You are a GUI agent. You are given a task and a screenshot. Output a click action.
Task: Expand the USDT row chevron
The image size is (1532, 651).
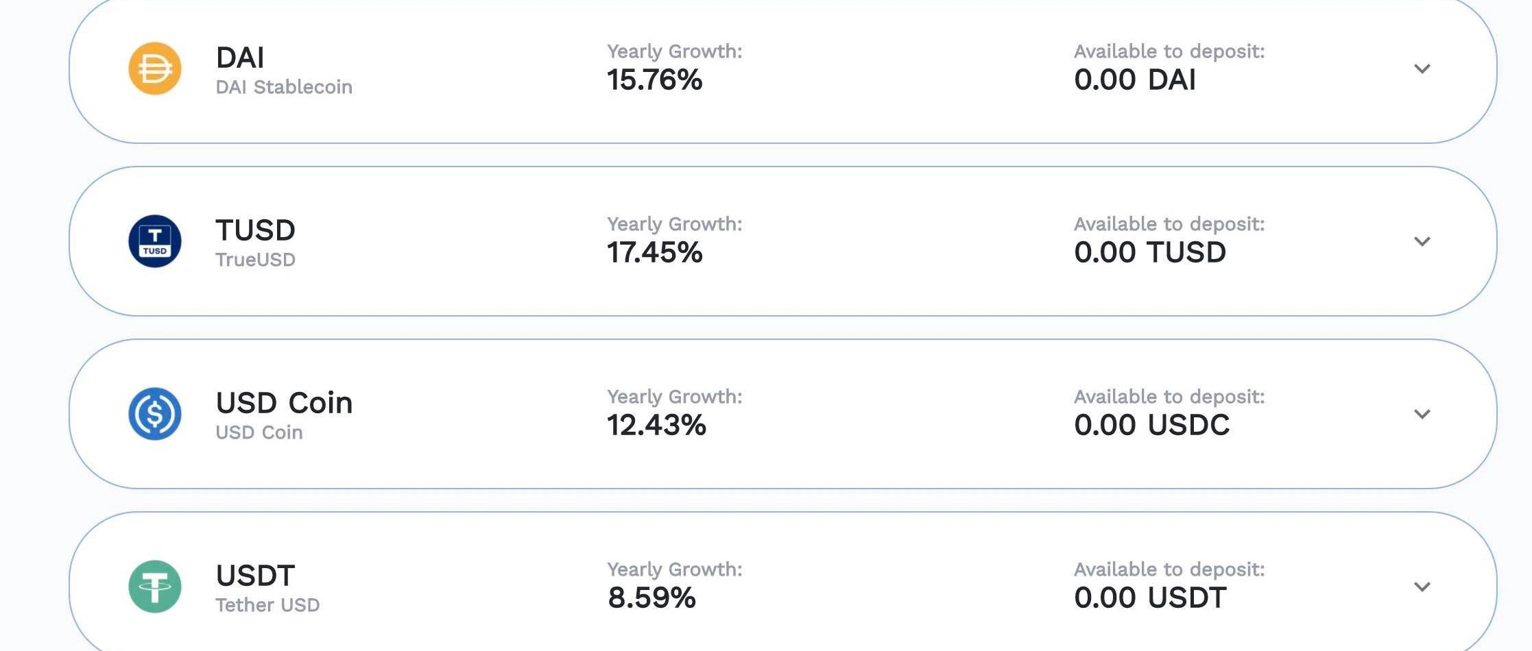pyautogui.click(x=1422, y=587)
